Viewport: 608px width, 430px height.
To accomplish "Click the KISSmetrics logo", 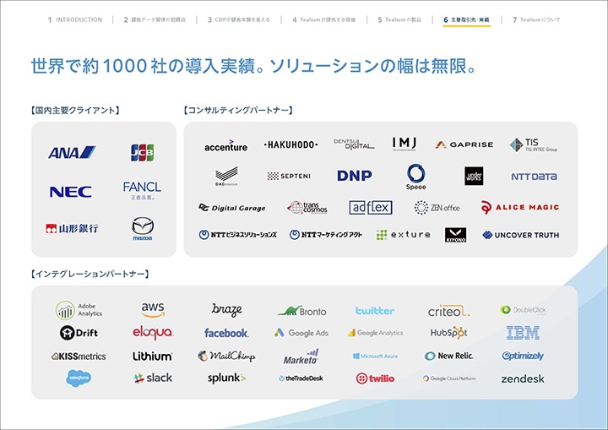I will (x=79, y=356).
